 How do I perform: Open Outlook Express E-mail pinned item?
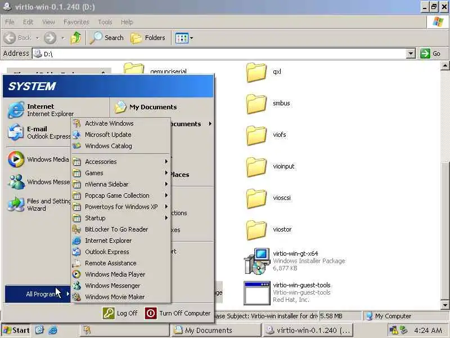pyautogui.click(x=39, y=132)
